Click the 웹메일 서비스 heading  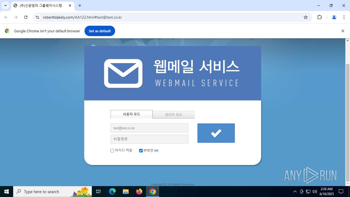pos(196,66)
